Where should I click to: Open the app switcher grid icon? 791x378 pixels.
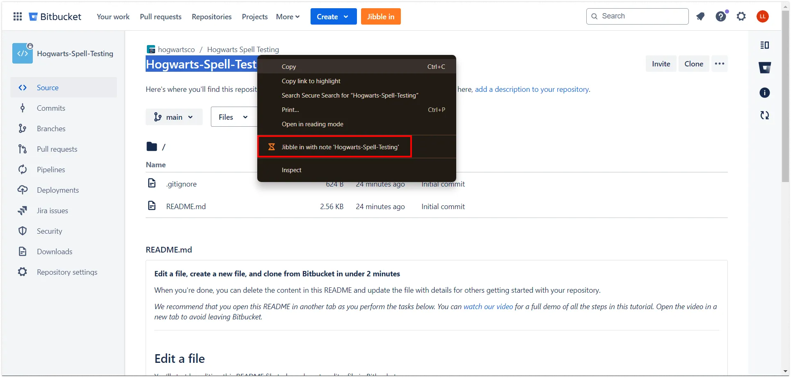click(x=18, y=16)
